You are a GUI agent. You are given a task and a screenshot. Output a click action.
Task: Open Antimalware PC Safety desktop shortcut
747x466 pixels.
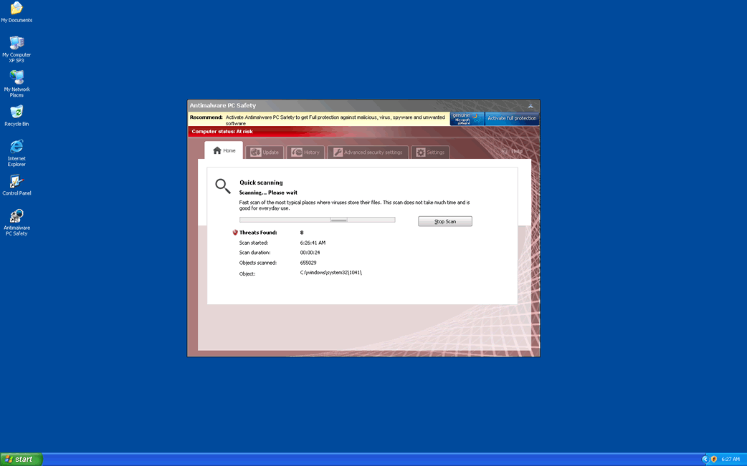coord(16,216)
